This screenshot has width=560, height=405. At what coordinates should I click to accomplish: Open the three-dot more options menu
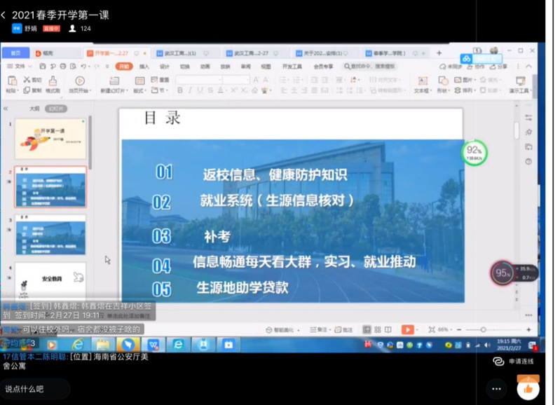(497, 389)
